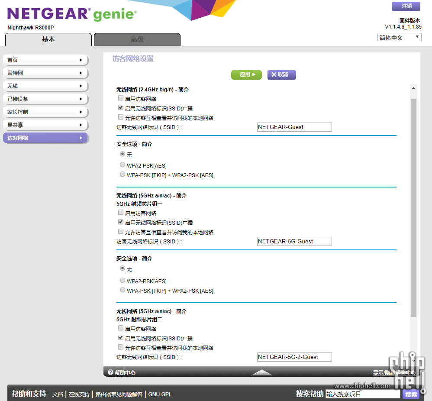This screenshot has width=432, height=401.
Task: Select WPA-PSK+WPA2-PSK mixed for 2.4GHz network
Action: click(x=123, y=174)
